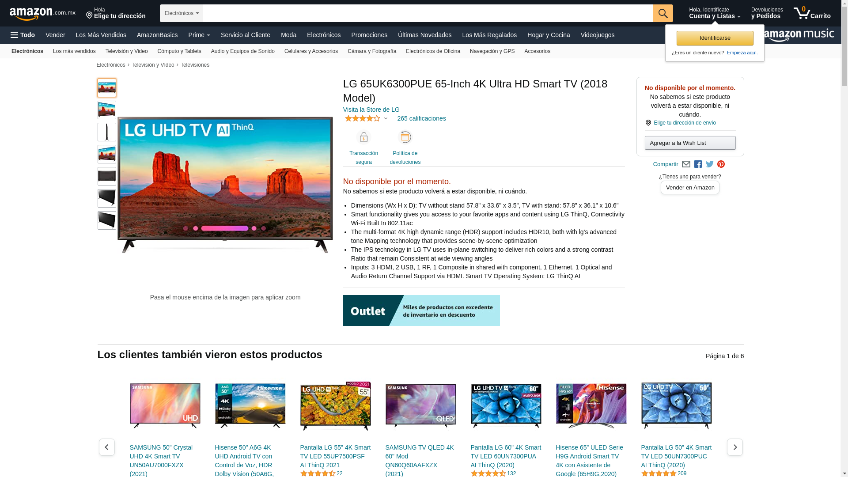Click the Transacción segura lock icon
Viewport: 848px width, 477px height.
[363, 137]
